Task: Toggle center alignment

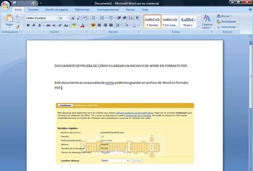Action: (100, 25)
